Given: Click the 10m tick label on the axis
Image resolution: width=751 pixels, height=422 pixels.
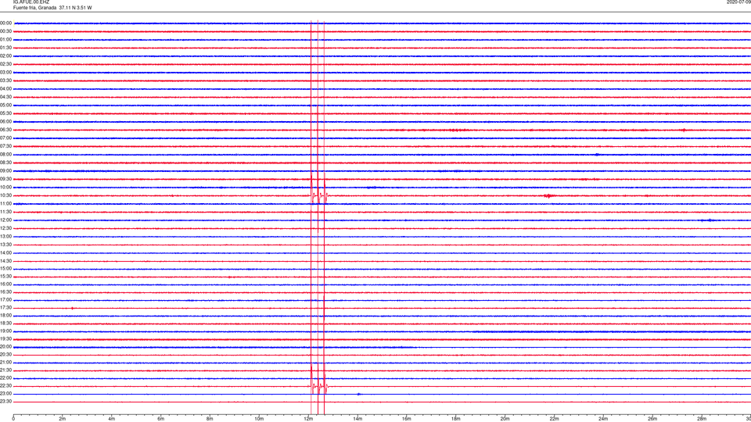Looking at the screenshot, I should coord(259,419).
